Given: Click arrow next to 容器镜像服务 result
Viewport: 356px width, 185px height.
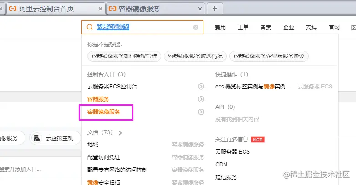Looking at the screenshot, I should pyautogui.click(x=201, y=112).
